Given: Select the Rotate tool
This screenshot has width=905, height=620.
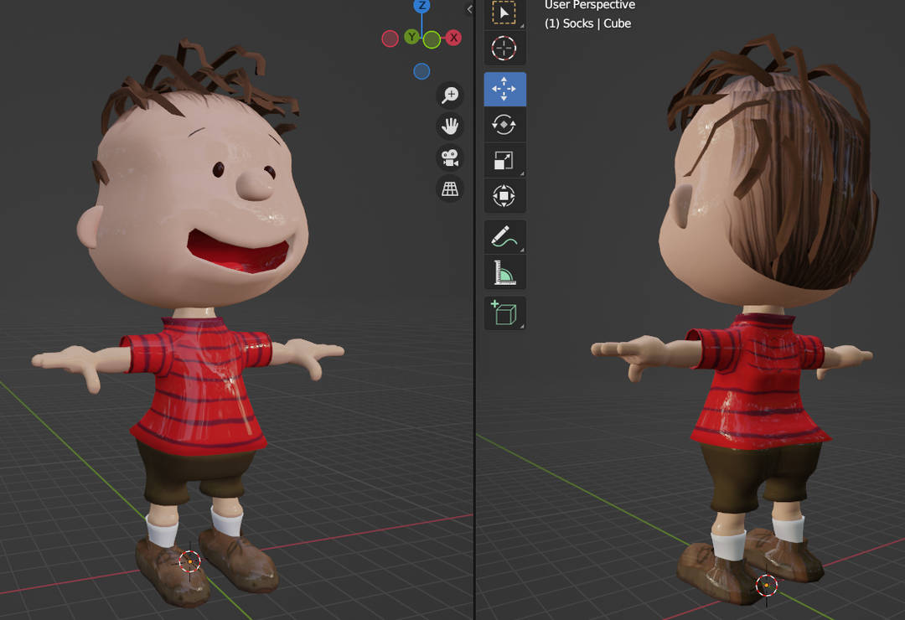Looking at the screenshot, I should [504, 125].
